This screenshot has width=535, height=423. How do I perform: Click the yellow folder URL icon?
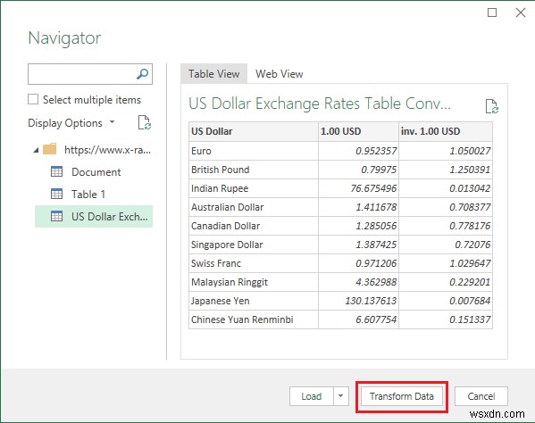pos(50,149)
